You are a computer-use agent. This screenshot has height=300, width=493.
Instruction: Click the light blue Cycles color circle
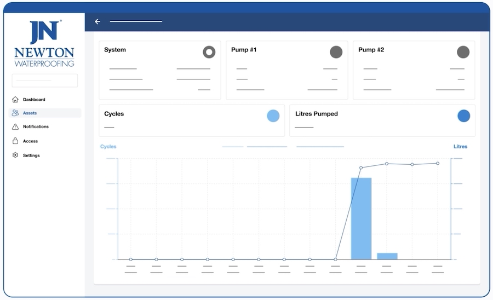tap(273, 116)
